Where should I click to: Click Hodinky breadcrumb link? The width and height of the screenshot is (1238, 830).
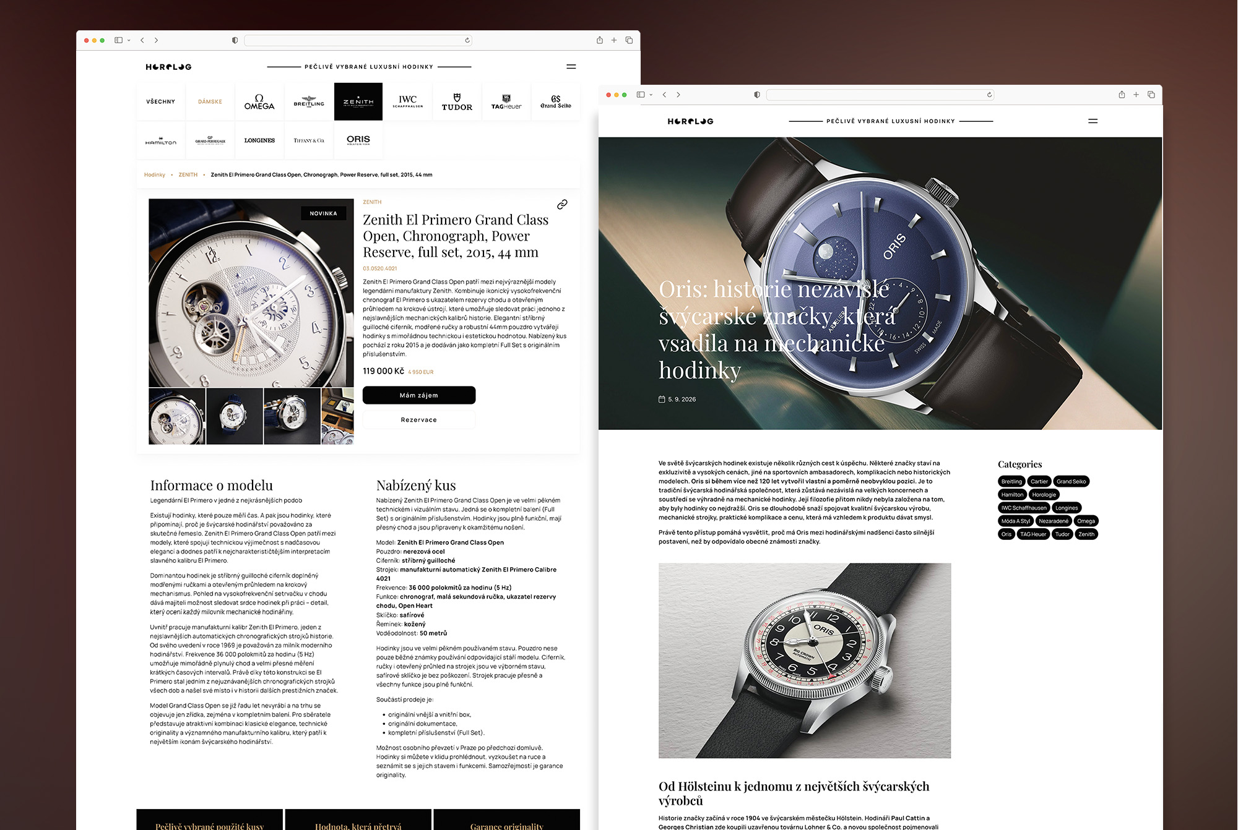[155, 175]
